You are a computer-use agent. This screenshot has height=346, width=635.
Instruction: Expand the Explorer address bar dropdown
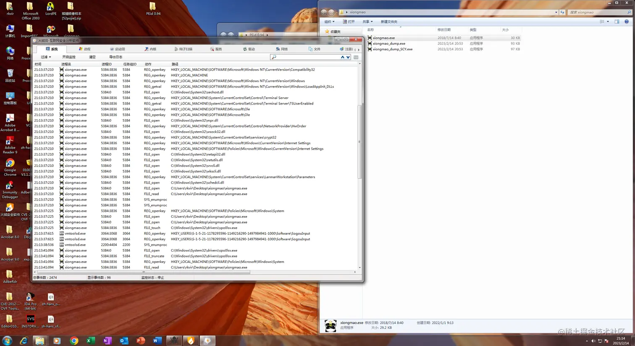click(x=556, y=12)
